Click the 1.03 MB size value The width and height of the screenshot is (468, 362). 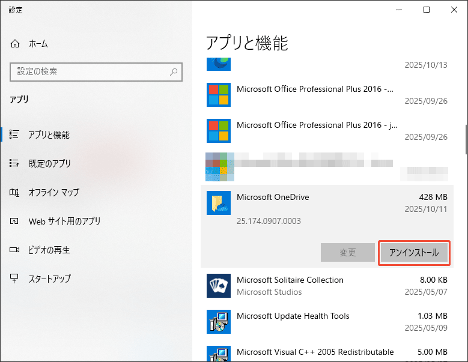click(x=433, y=316)
